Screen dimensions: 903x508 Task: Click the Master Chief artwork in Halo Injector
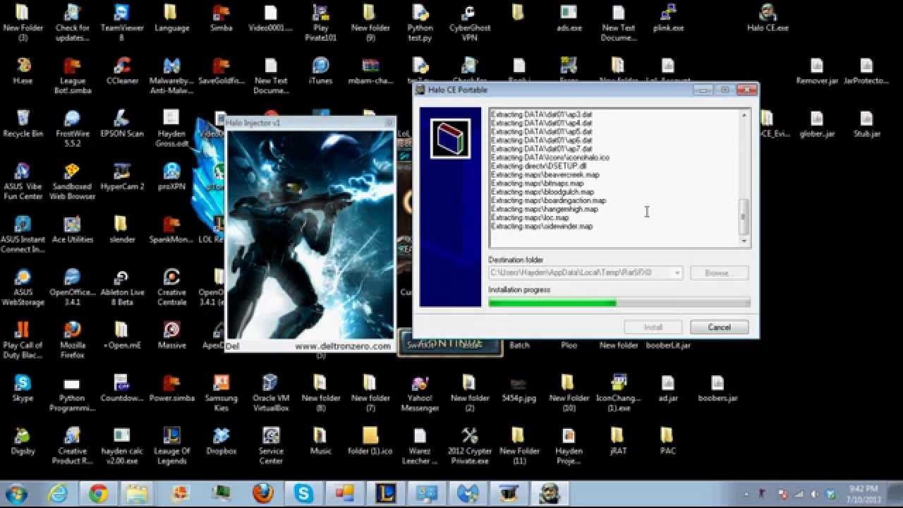[310, 234]
